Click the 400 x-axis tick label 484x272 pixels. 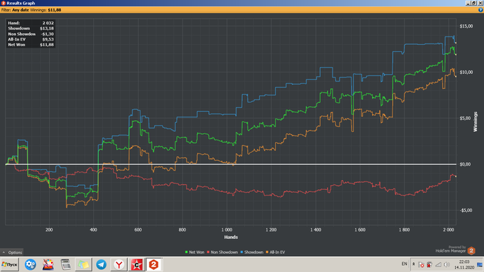point(93,230)
